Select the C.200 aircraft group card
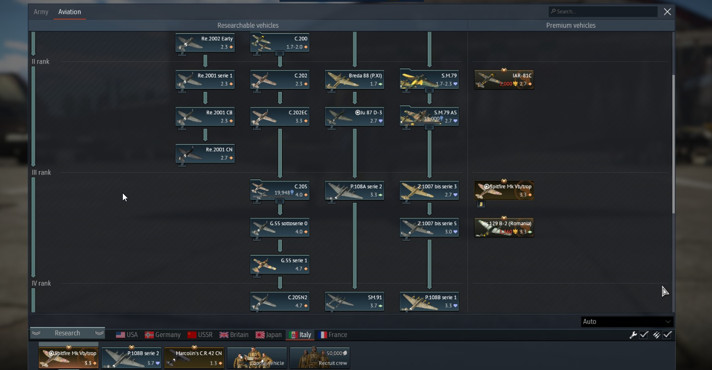This screenshot has width=712, height=370. (x=280, y=43)
